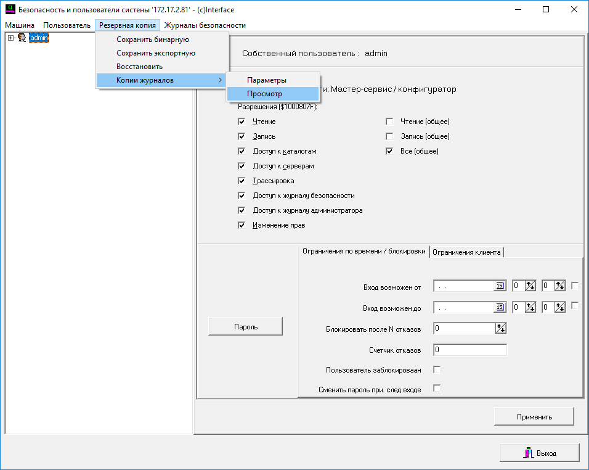Click spinner of 'Блокировать после N отказов'

click(x=501, y=329)
